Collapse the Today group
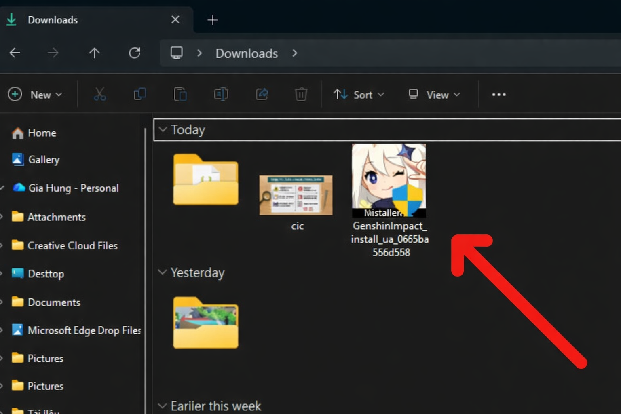 163,129
